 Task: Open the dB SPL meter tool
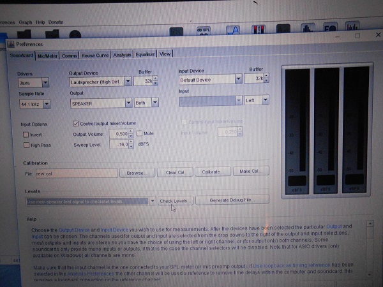[x=203, y=31]
